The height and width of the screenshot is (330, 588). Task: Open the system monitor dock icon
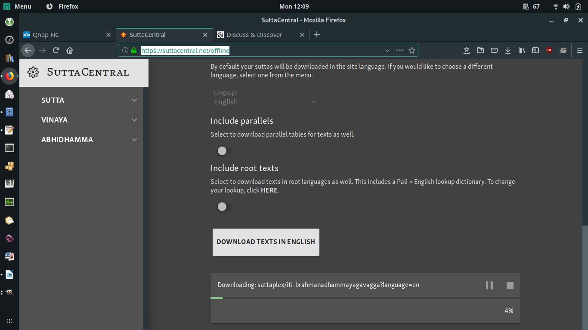click(9, 202)
